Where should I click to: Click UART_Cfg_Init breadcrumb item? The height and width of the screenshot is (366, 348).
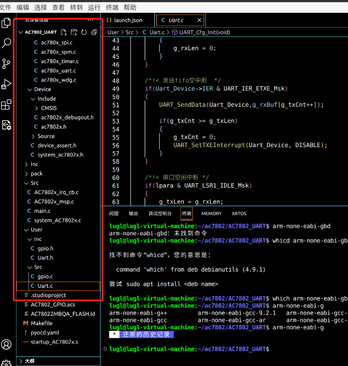click(x=204, y=32)
